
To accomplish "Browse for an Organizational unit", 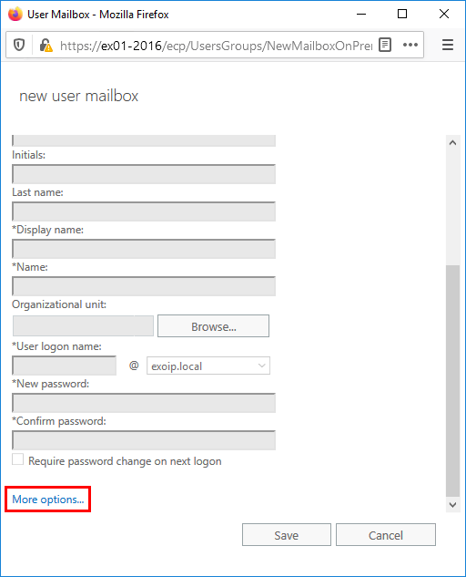I will [213, 326].
